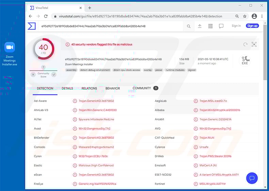Click Trojan.Multi CAT-QuickHeal result
The width and height of the screenshot is (269, 191).
coord(207,138)
